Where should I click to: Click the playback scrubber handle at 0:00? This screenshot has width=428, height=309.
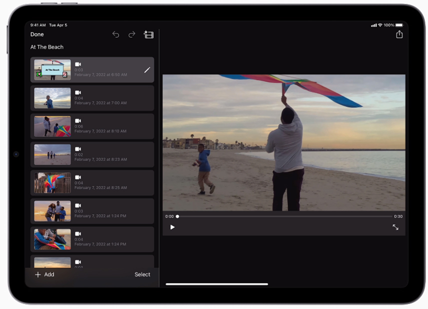(177, 216)
